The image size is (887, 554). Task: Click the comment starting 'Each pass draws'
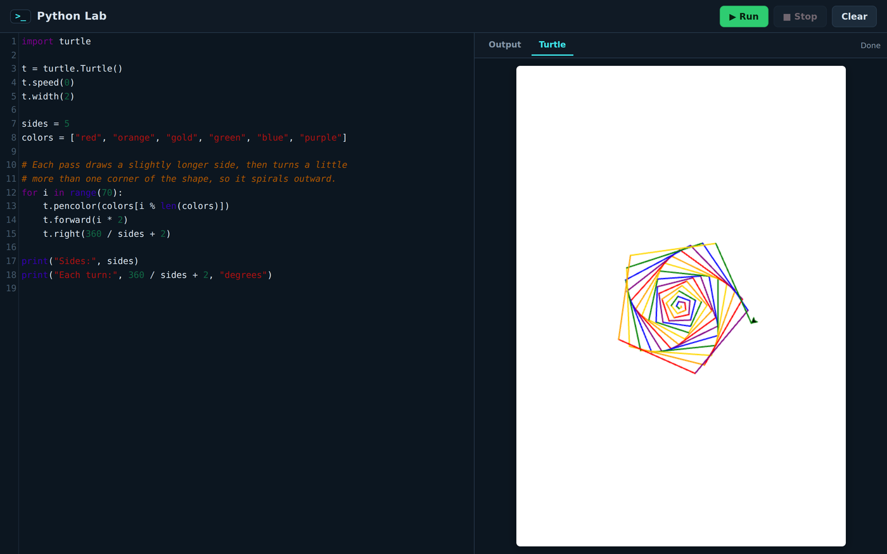tap(184, 165)
